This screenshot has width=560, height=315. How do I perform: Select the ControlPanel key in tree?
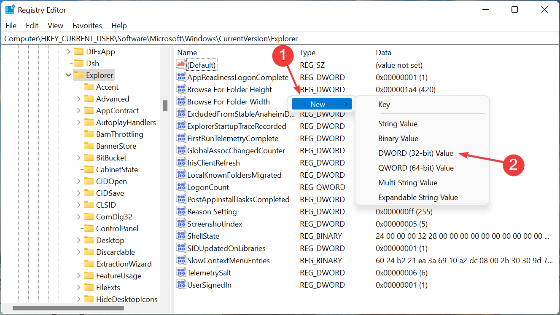117,229
